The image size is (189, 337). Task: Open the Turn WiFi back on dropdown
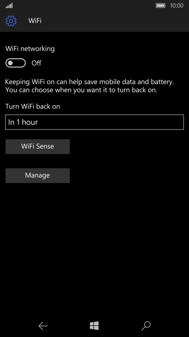[x=95, y=122]
